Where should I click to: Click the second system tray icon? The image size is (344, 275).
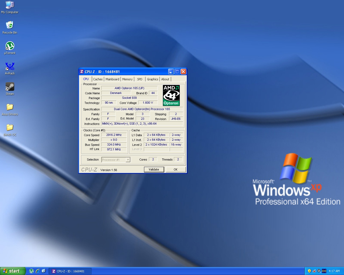(x=314, y=271)
